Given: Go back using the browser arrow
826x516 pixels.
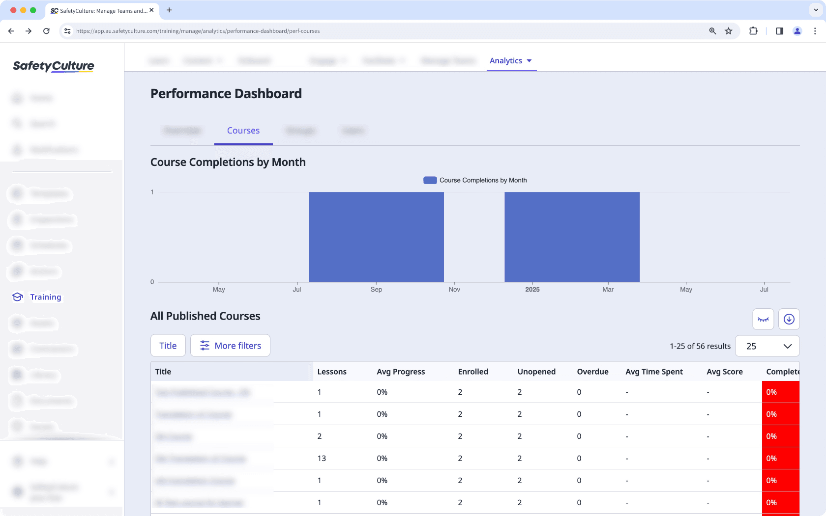Looking at the screenshot, I should 11,30.
